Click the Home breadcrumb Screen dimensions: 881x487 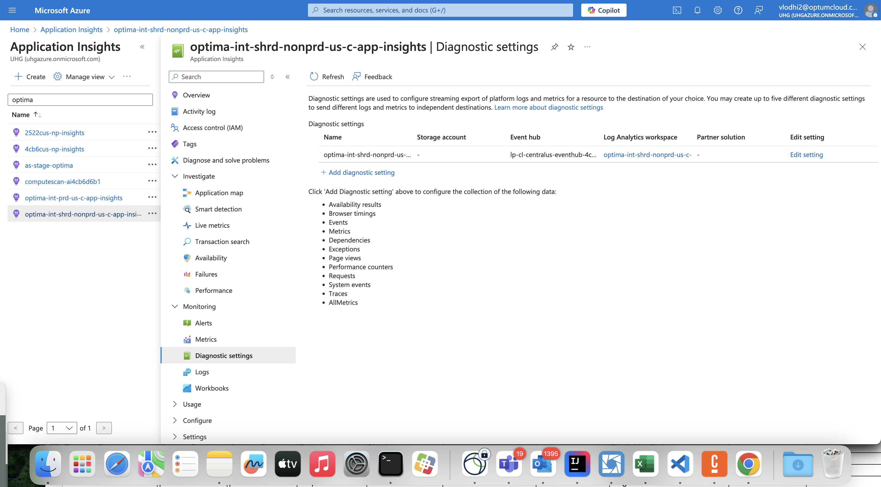tap(19, 30)
